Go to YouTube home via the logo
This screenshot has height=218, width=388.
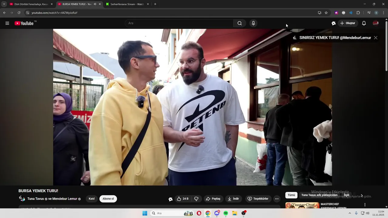pyautogui.click(x=24, y=23)
